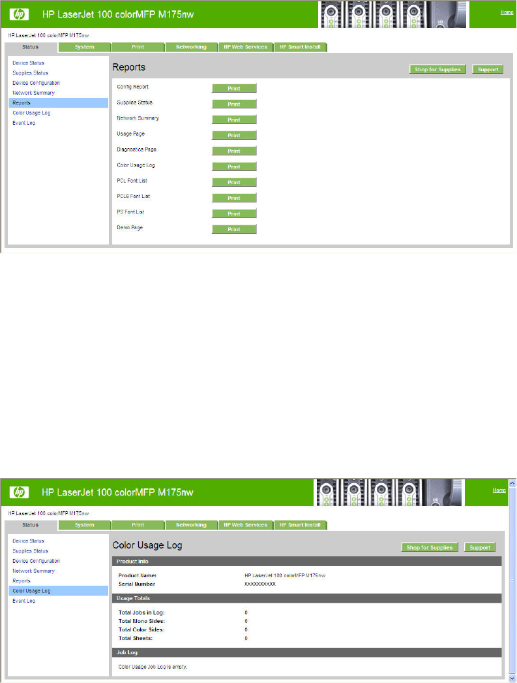This screenshot has width=517, height=683.
Task: Open Color Usage Log in Reports page sidebar
Action: pyautogui.click(x=31, y=113)
